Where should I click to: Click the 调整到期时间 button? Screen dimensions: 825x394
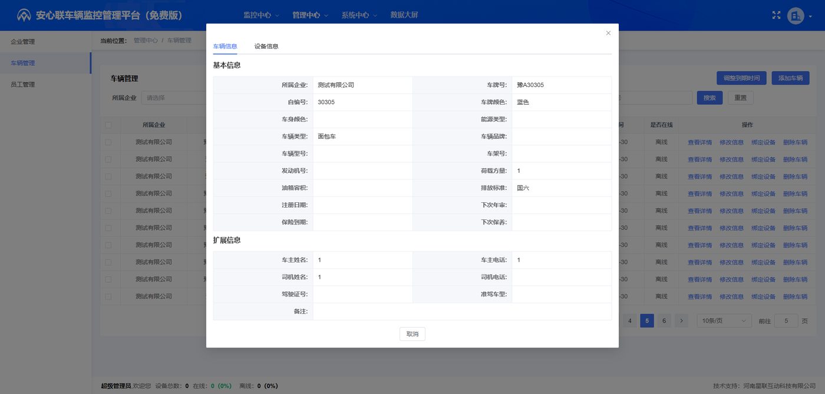click(x=741, y=78)
